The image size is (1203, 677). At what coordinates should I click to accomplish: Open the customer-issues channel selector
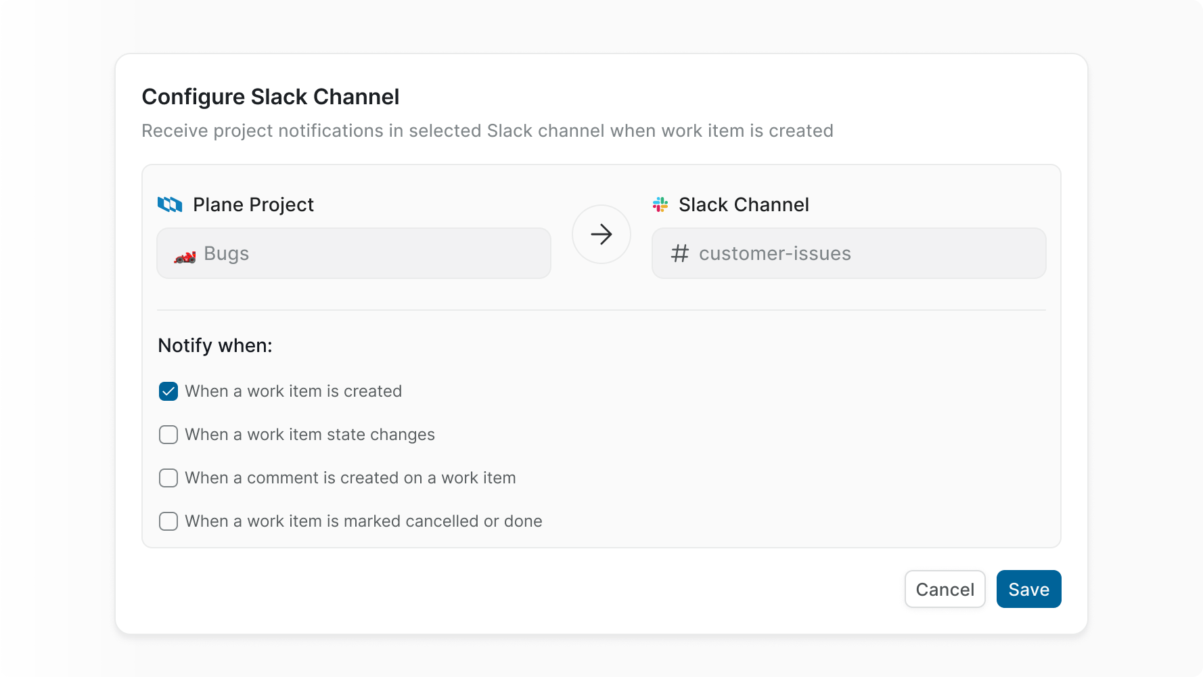[x=848, y=253]
